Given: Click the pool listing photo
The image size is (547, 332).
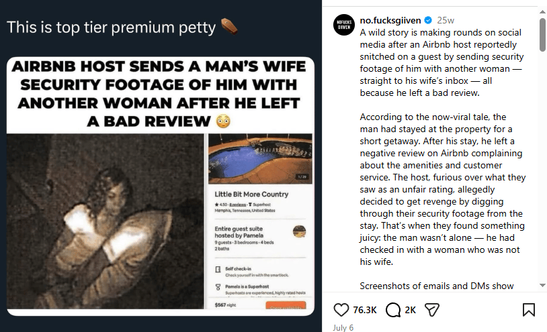Looking at the screenshot, I should (x=260, y=159).
